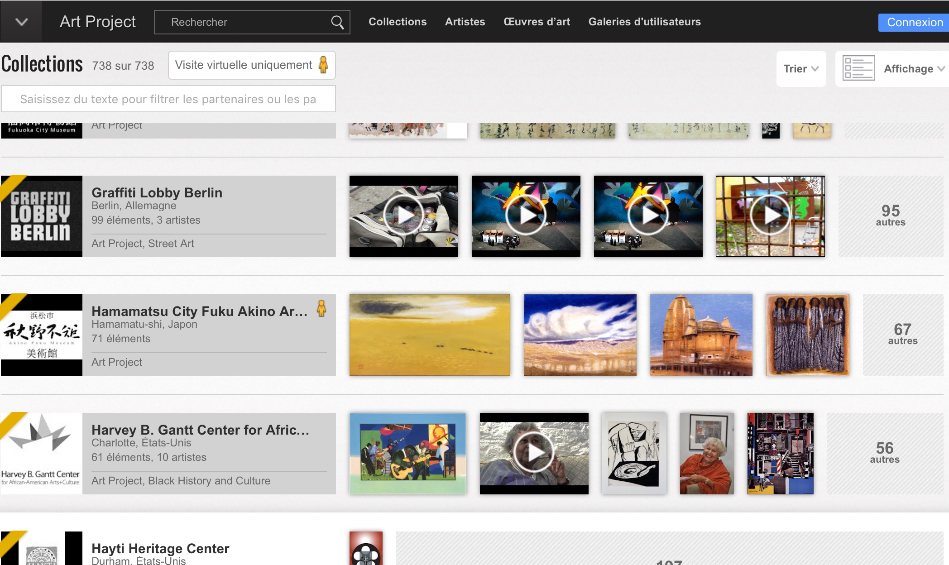Open the Collections menu item

click(397, 22)
